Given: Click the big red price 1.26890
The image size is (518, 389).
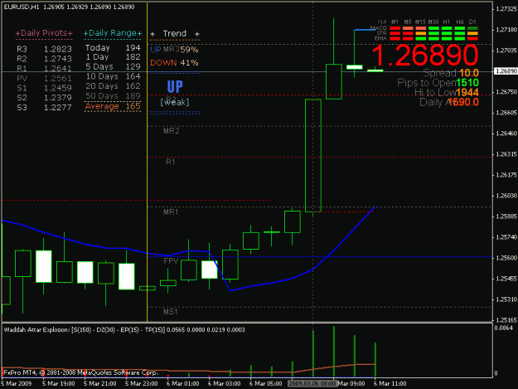Looking at the screenshot, I should [x=425, y=56].
